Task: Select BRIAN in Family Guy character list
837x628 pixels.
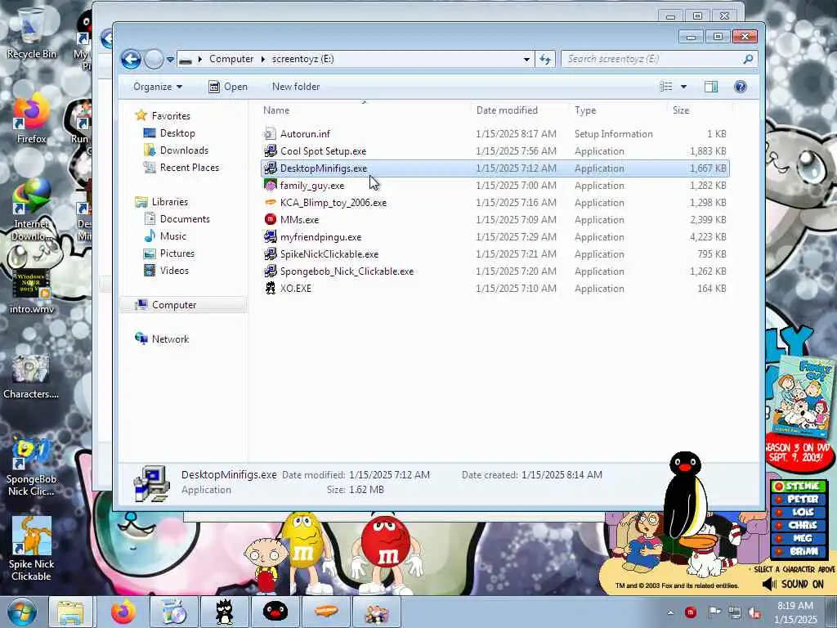Action: (799, 552)
